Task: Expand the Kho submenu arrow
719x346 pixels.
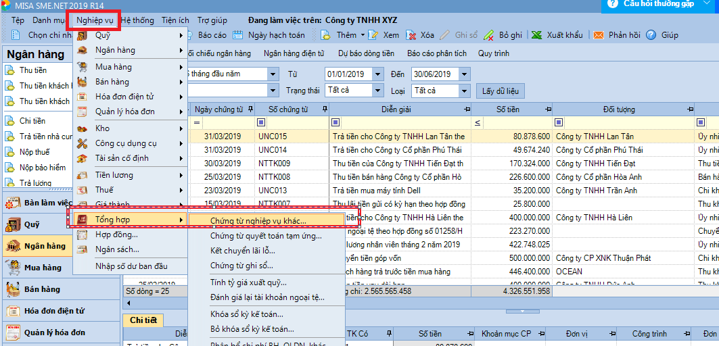Action: point(181,129)
